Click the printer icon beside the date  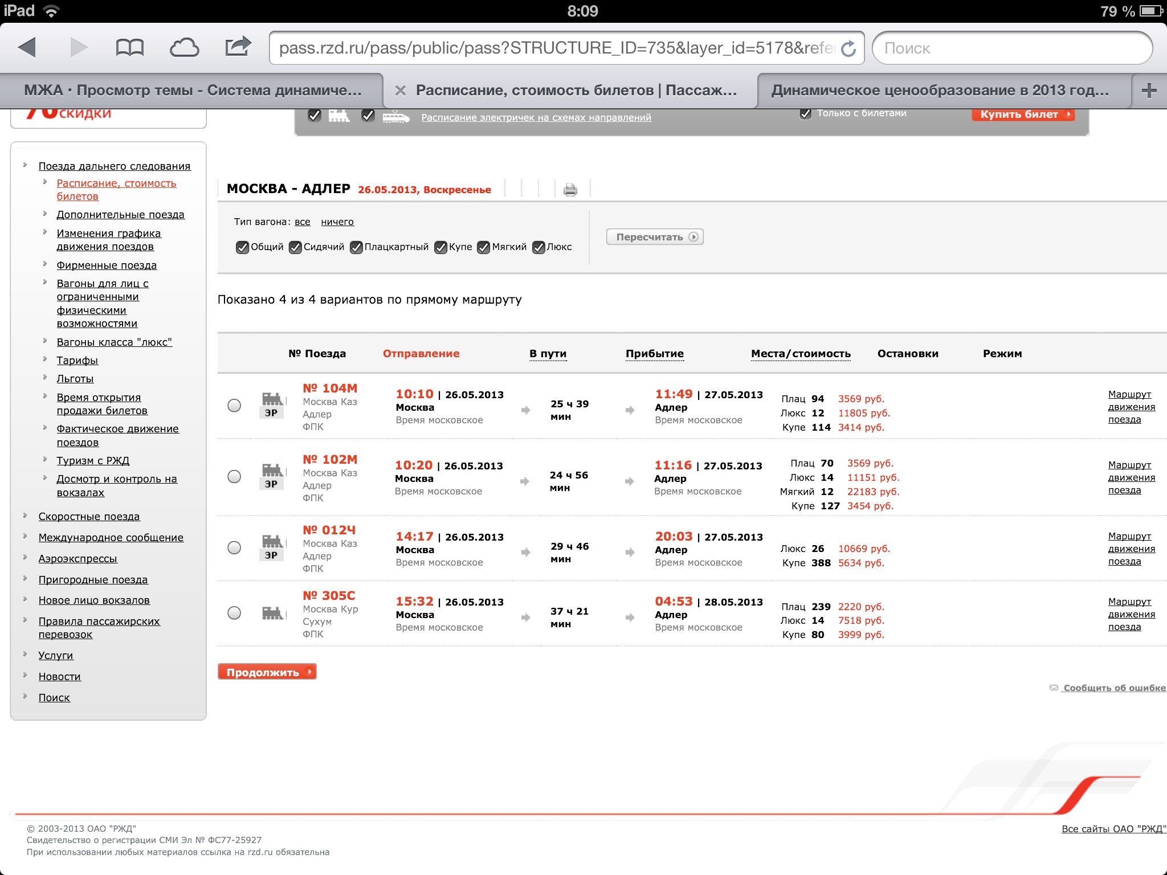point(570,190)
